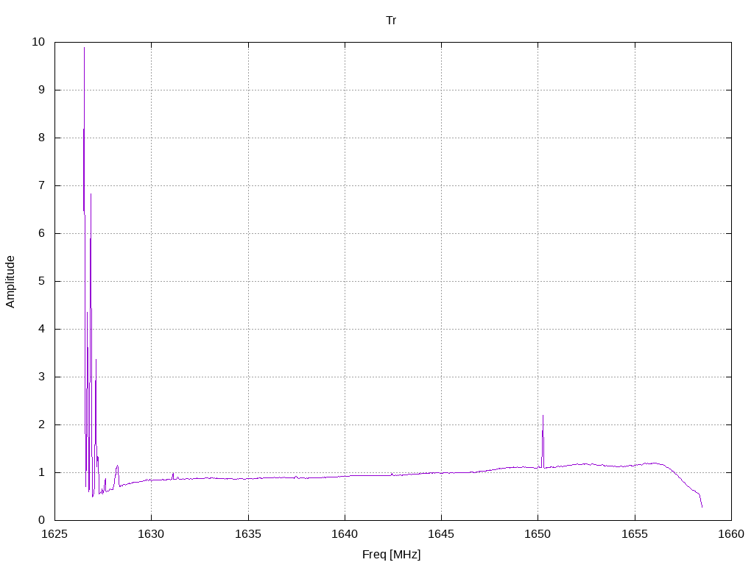754x565 pixels.
Task: Click y-axis tick label "1"
Action: 42,472
